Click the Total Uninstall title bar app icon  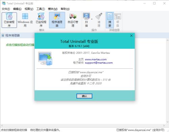pyautogui.click(x=4, y=3)
